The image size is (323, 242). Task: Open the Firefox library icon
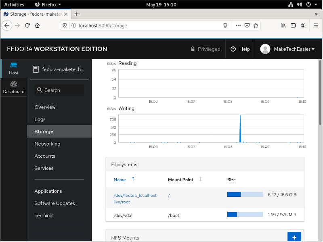[x=283, y=25]
